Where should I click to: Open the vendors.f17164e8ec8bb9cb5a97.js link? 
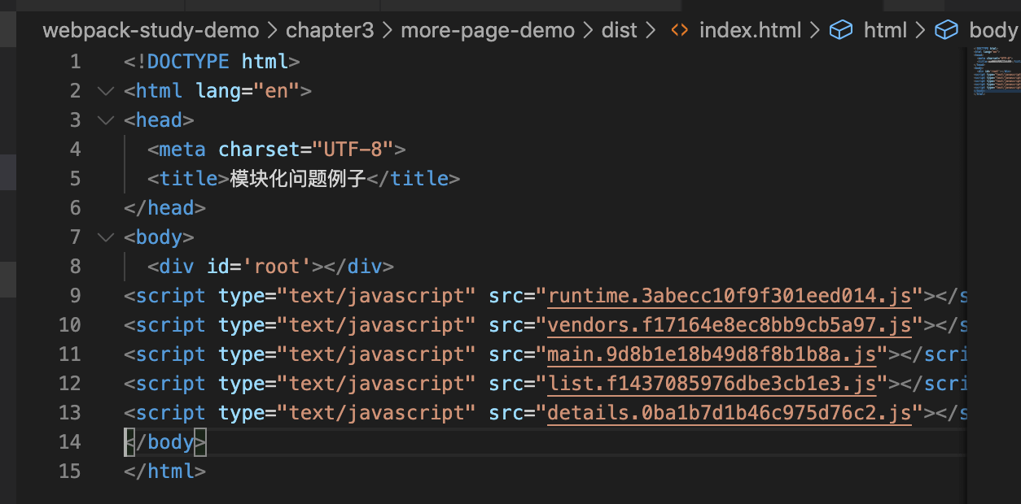click(729, 325)
